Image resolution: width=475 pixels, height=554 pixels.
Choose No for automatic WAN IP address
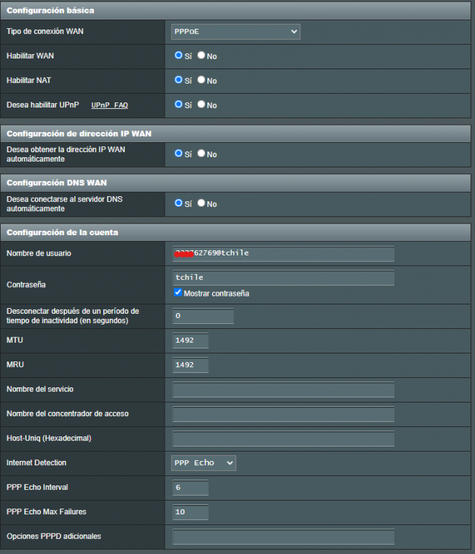coord(201,154)
